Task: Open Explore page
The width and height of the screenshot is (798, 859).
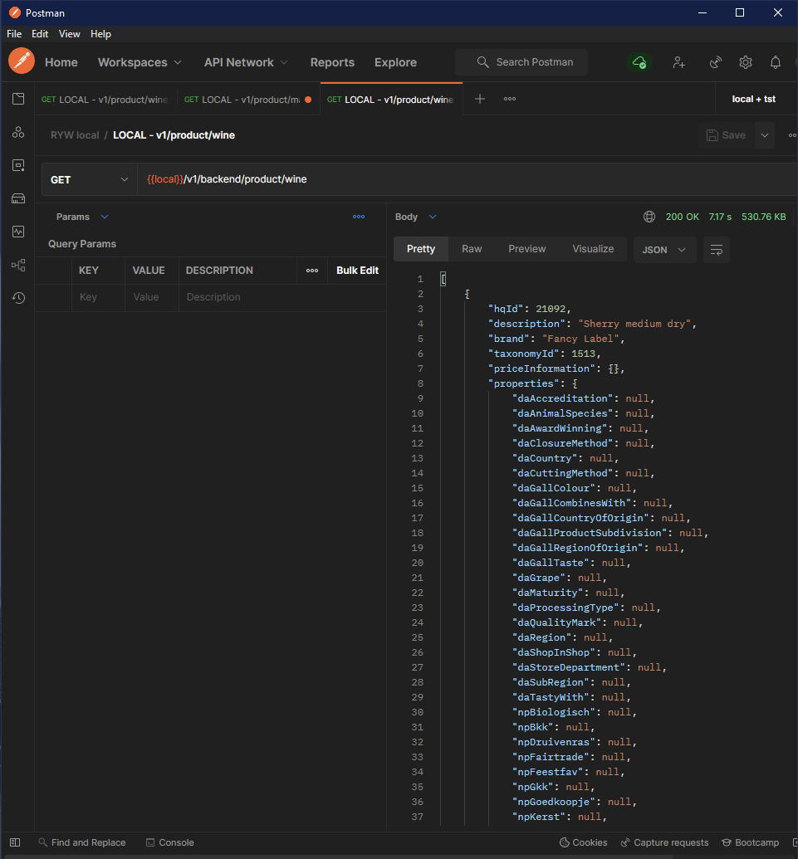Action: tap(396, 62)
